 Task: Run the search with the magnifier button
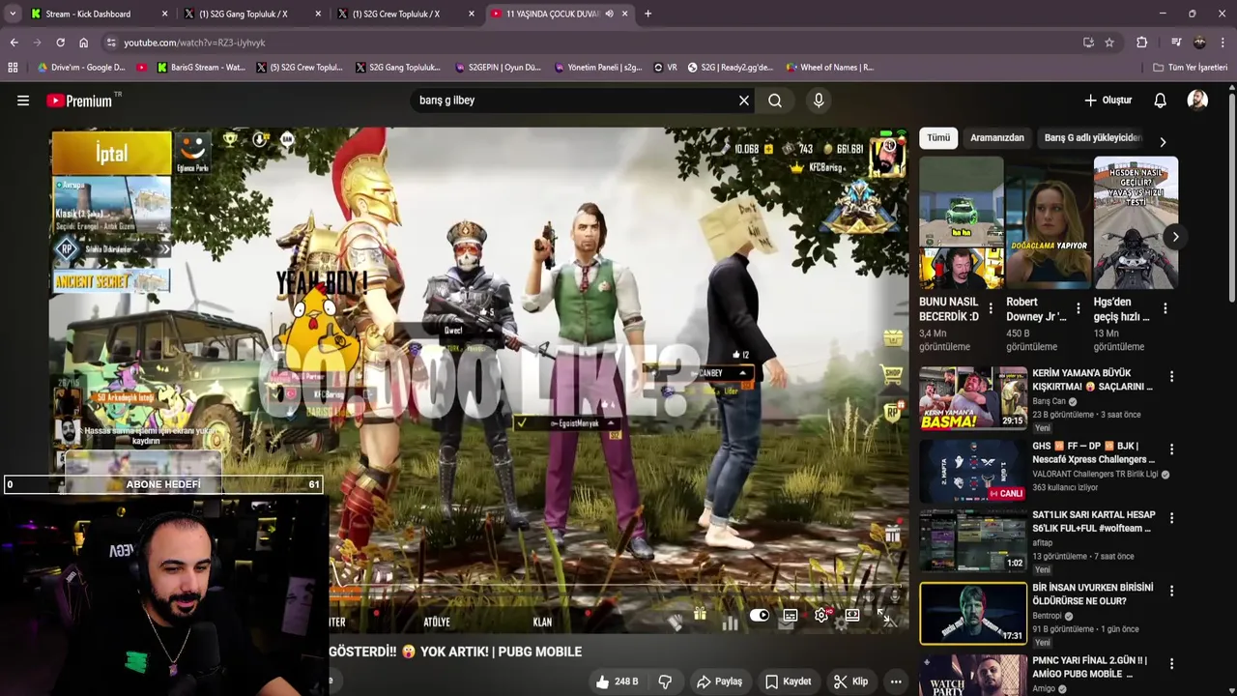775,101
